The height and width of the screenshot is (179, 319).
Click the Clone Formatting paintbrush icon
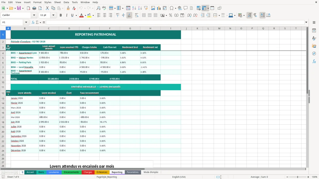[x=68, y=8]
